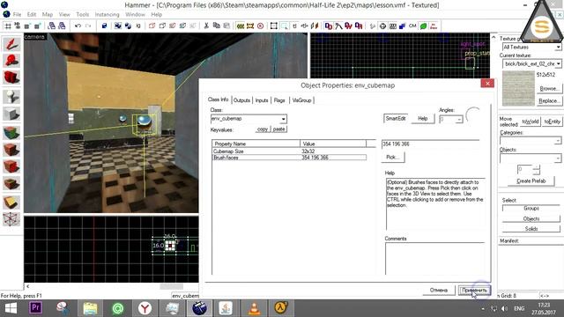Click the Отмена (Cancel) button
564x317 pixels.
439,290
